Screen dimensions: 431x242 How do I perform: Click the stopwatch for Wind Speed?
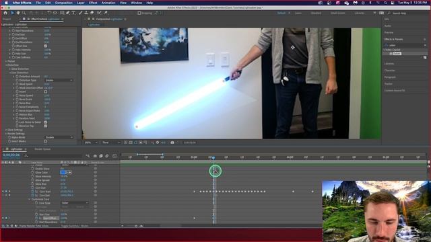point(17,84)
